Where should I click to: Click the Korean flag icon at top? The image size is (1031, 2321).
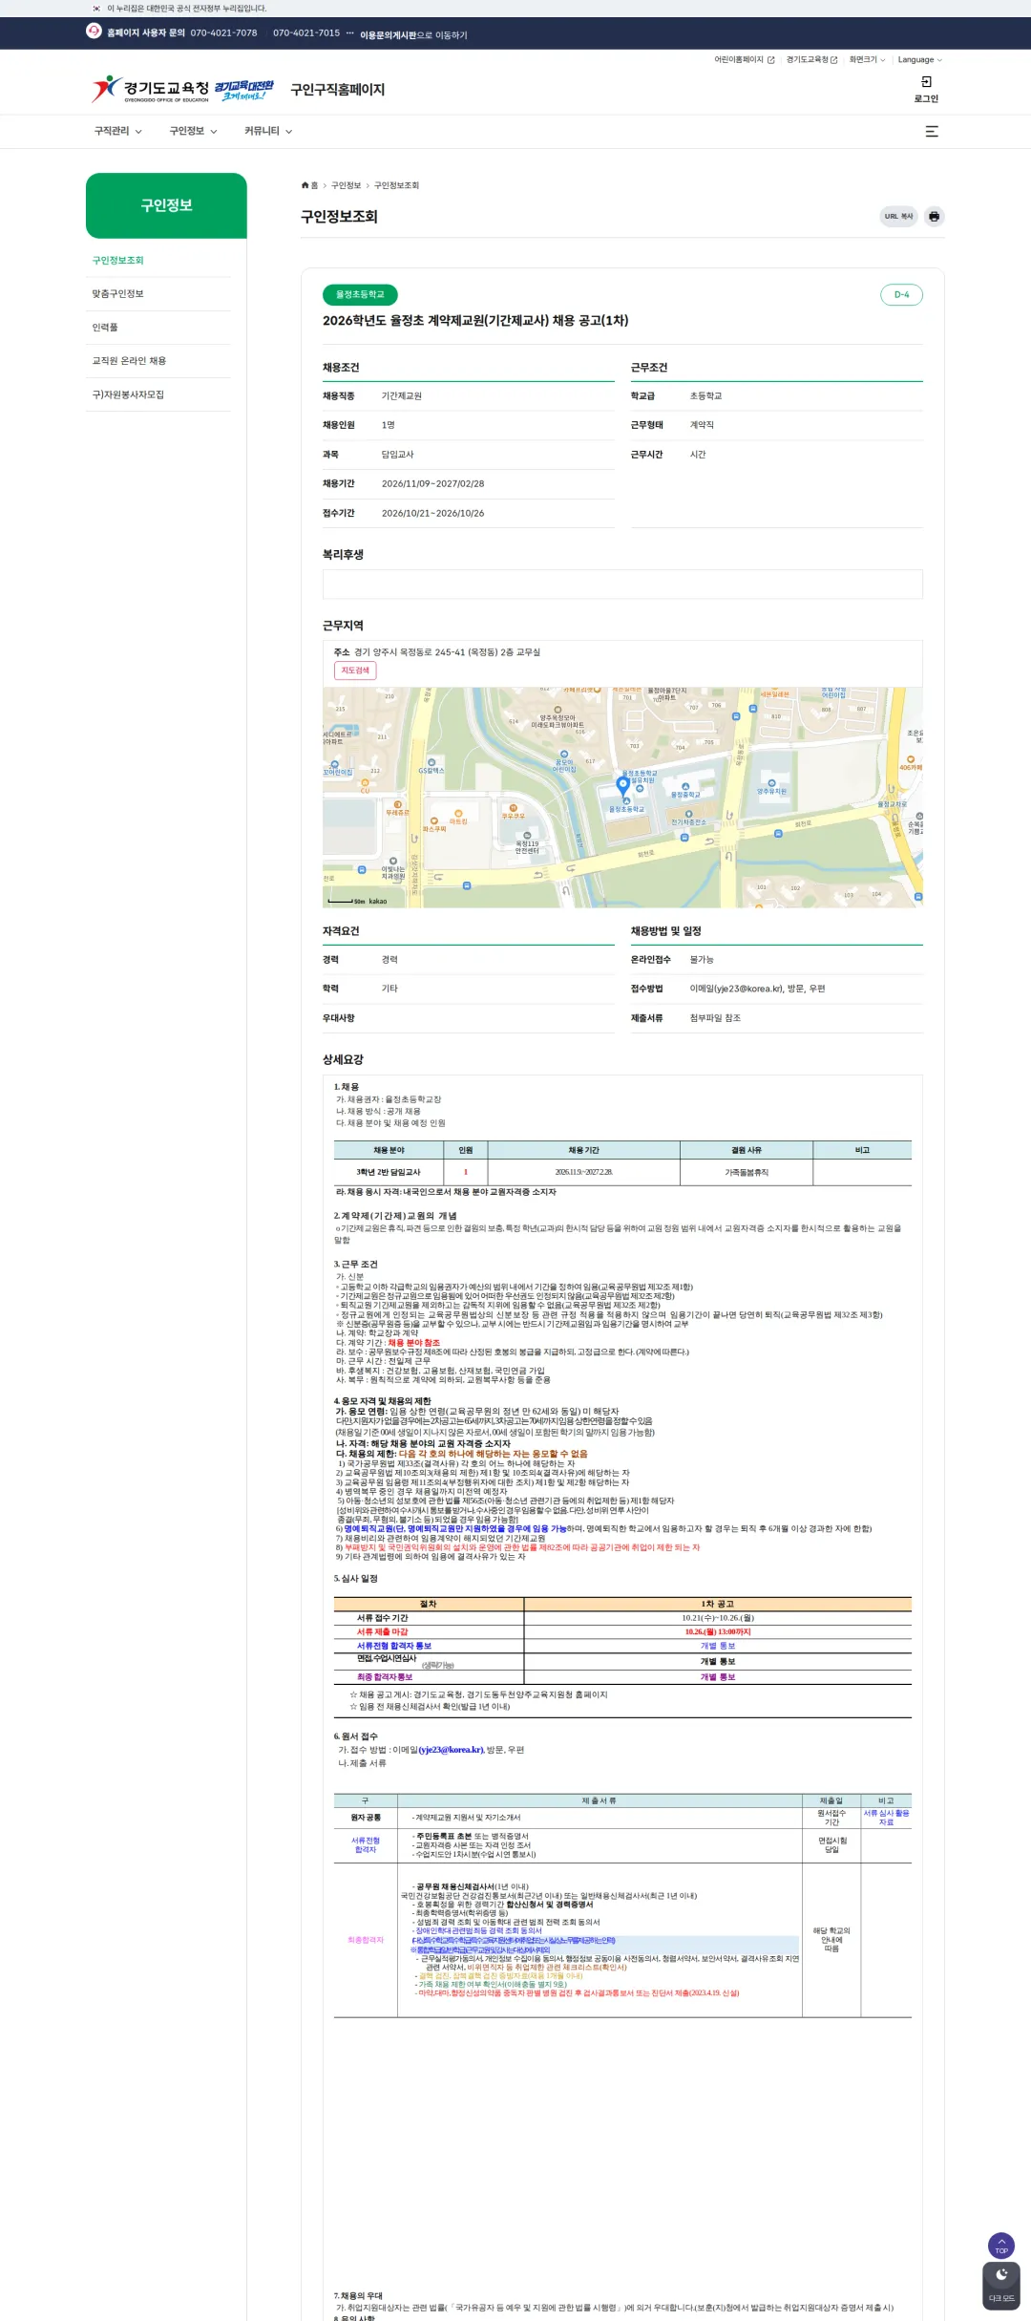pyautogui.click(x=96, y=9)
